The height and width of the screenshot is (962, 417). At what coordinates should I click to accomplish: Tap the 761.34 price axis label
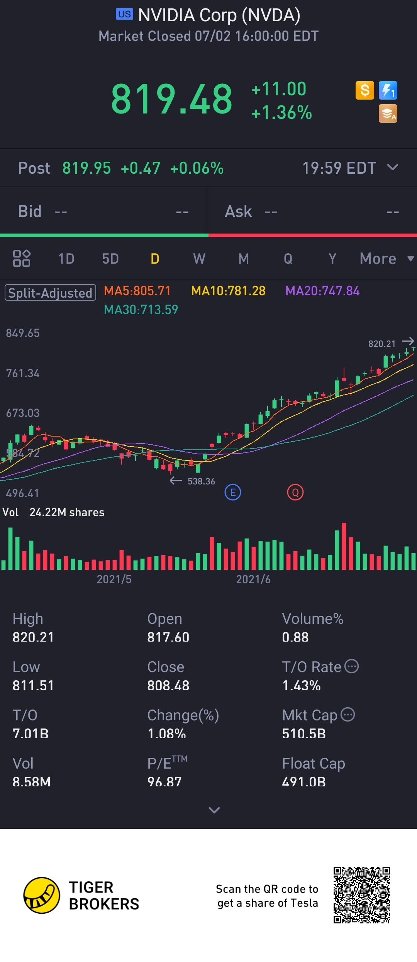coord(23,373)
